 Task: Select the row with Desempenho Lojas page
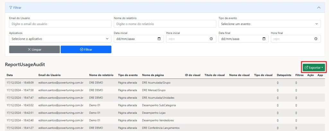(154, 113)
